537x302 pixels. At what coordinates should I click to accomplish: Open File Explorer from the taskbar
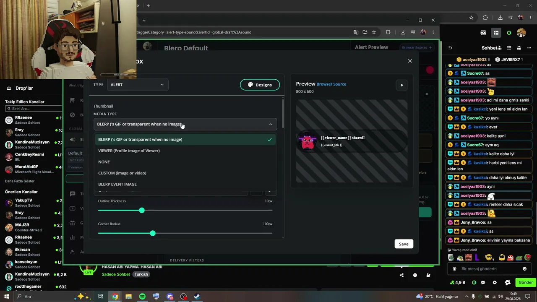(128, 297)
